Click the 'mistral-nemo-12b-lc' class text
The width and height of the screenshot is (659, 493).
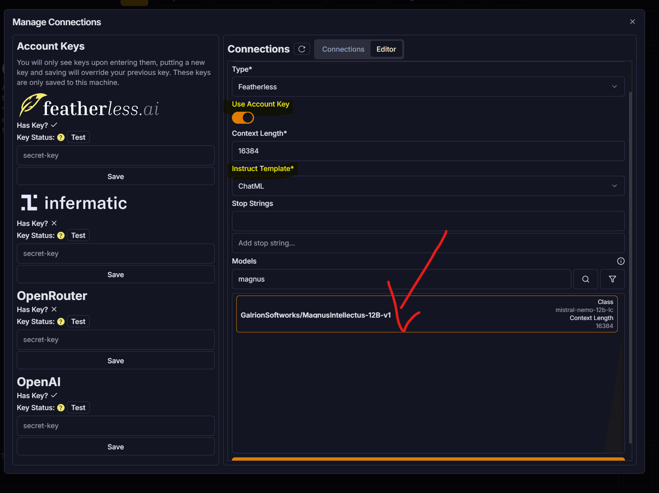584,310
